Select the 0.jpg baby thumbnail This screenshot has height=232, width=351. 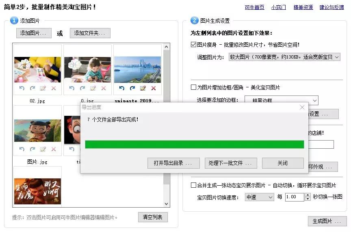87,69
